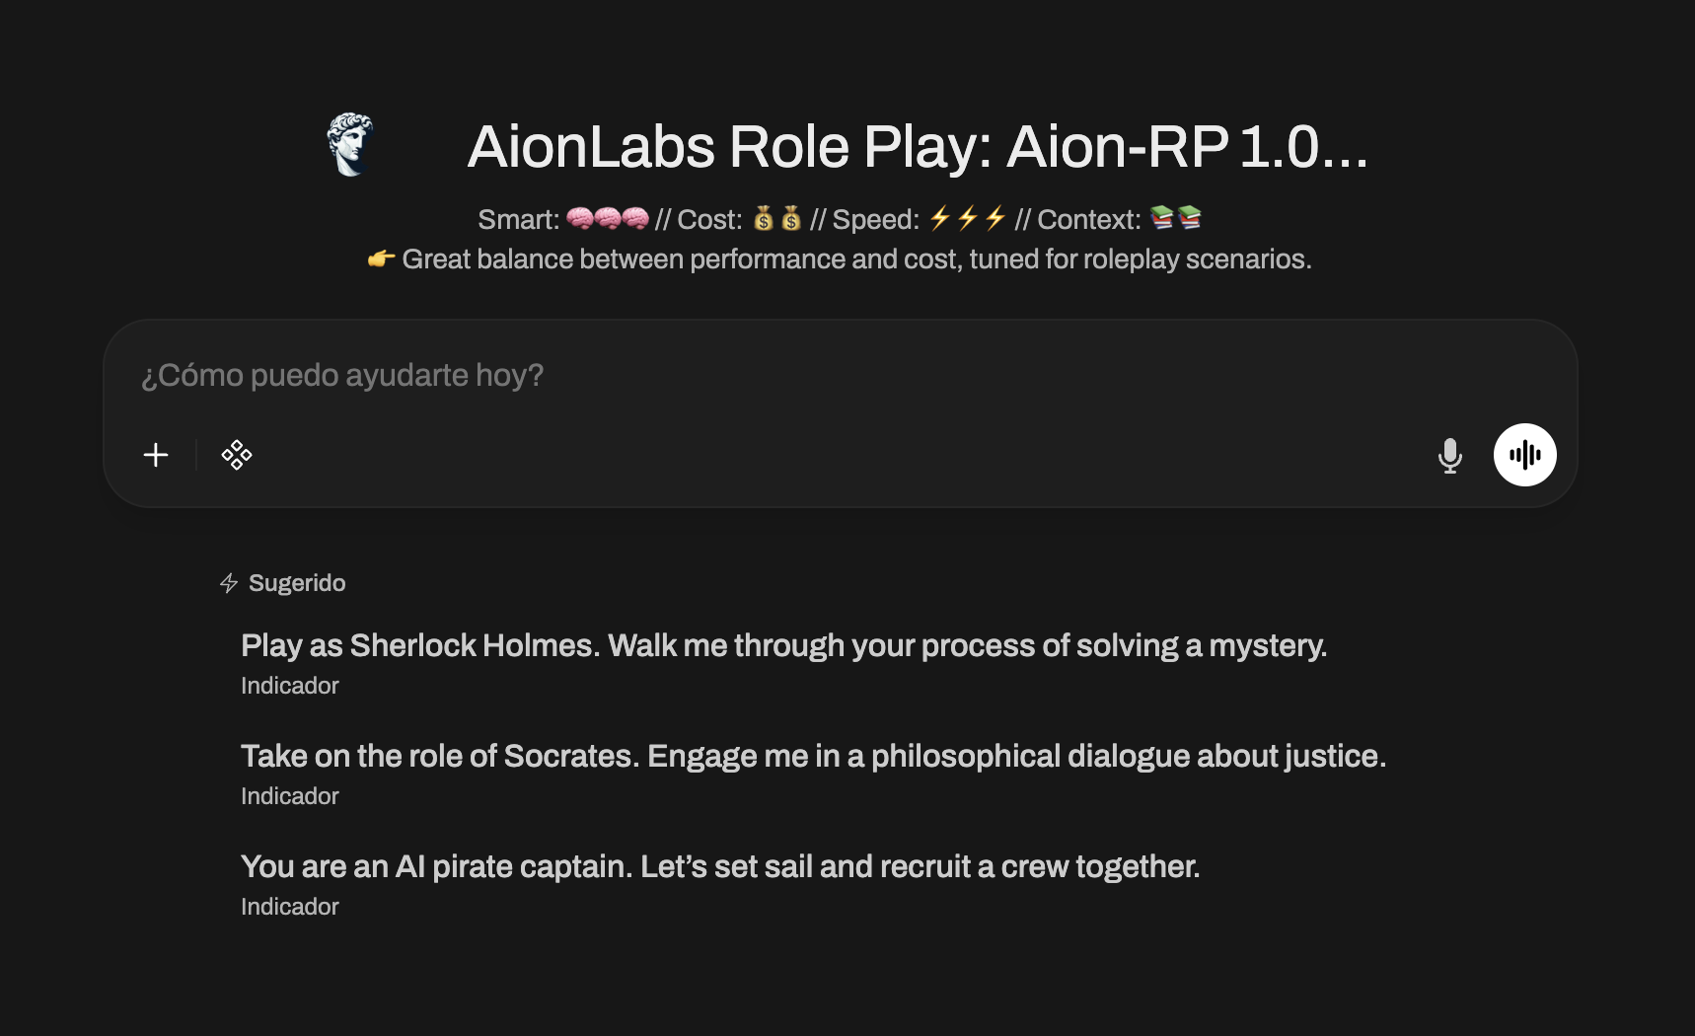Image resolution: width=1695 pixels, height=1036 pixels.
Task: Open the integrations tools diamond icon
Action: 237,455
